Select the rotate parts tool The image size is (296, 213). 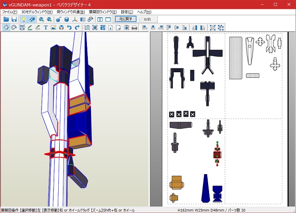click(14, 28)
